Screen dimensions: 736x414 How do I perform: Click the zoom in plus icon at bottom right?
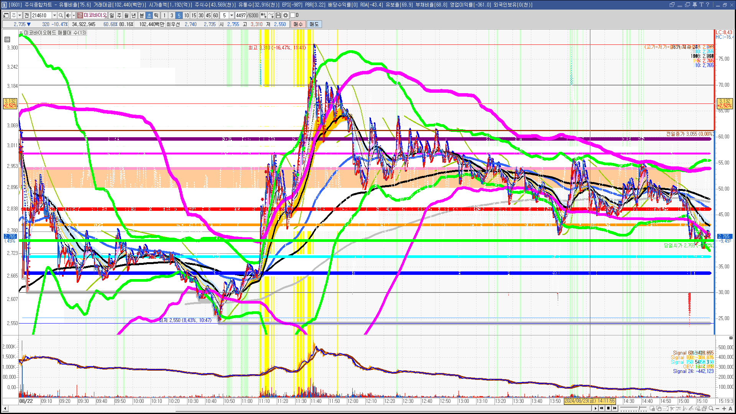point(724,408)
